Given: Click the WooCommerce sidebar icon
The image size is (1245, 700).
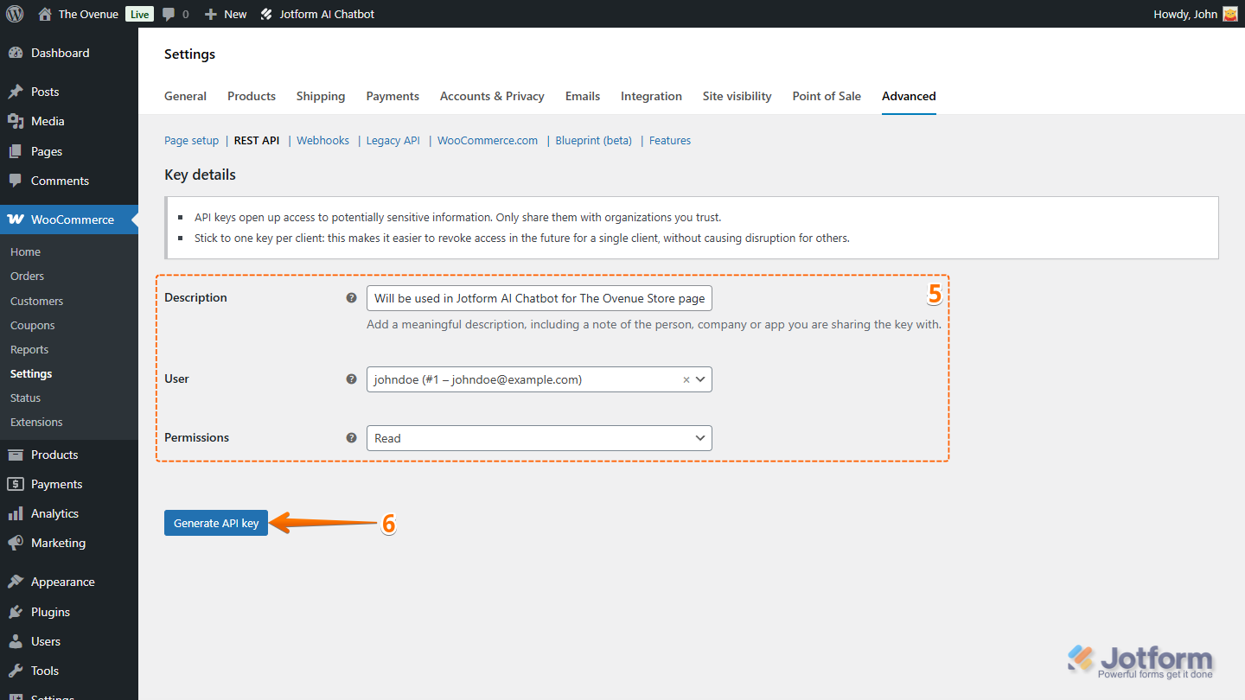Looking at the screenshot, I should point(16,220).
